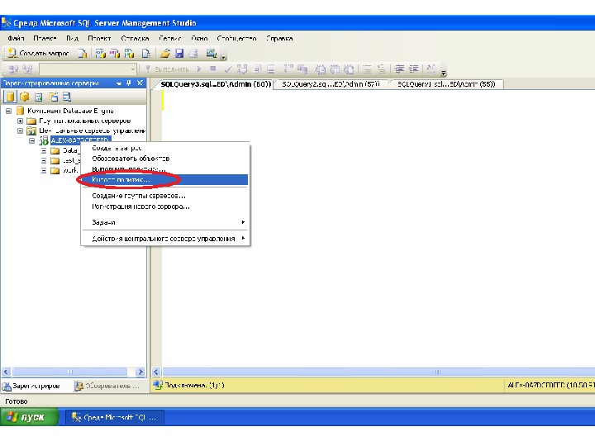Click the left panel scroll-right arrow
Screen dimensions: 595x446
[x=140, y=372]
